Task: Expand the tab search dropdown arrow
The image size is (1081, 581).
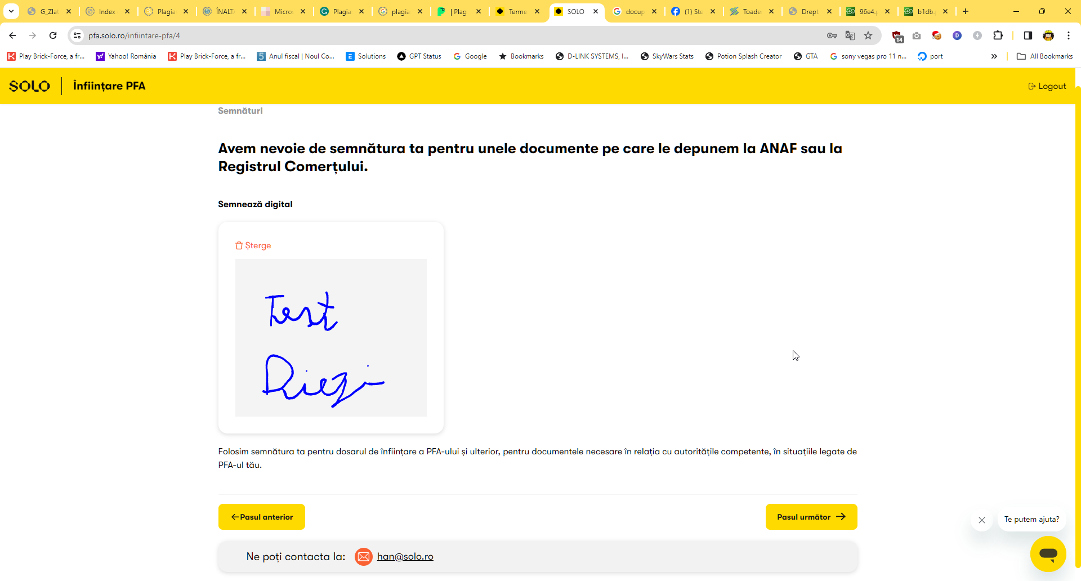Action: pos(11,11)
